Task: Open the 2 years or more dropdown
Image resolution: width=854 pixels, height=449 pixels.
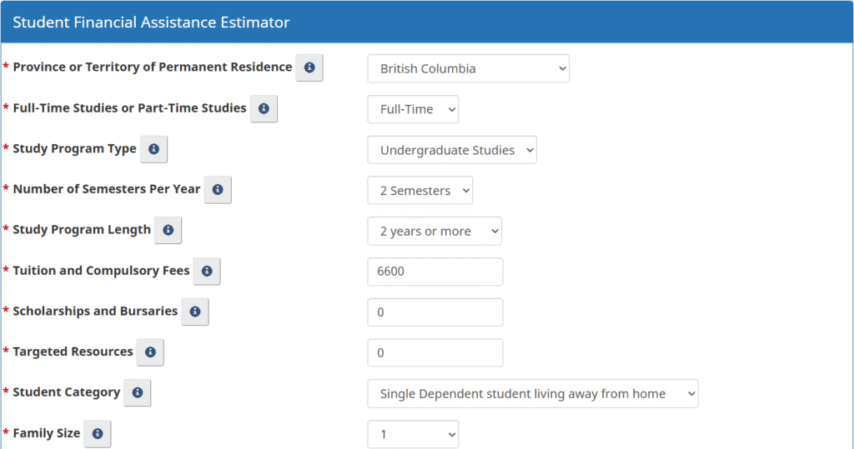Action: (435, 232)
